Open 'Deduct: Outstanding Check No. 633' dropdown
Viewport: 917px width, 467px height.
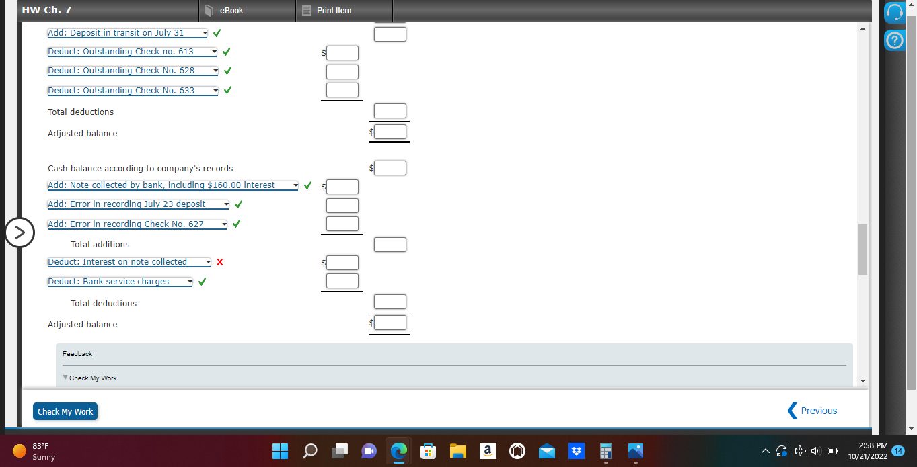click(133, 91)
